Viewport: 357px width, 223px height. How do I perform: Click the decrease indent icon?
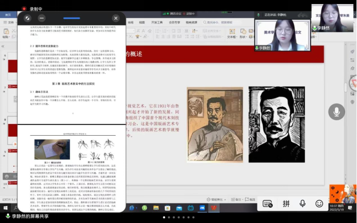pos(173,31)
